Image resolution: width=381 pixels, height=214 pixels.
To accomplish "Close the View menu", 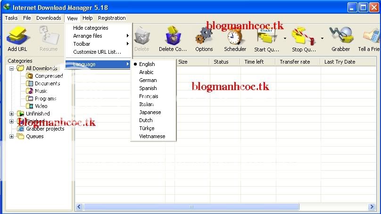I will pyautogui.click(x=72, y=18).
